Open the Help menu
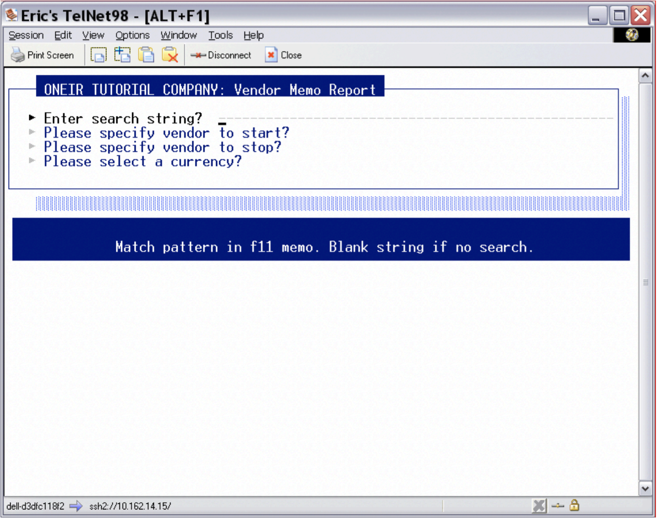The width and height of the screenshot is (658, 519). pyautogui.click(x=254, y=35)
